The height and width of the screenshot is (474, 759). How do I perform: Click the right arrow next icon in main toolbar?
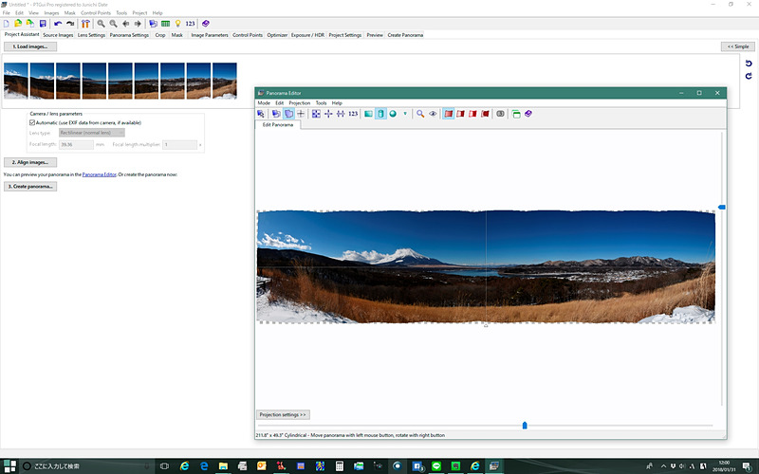138,23
